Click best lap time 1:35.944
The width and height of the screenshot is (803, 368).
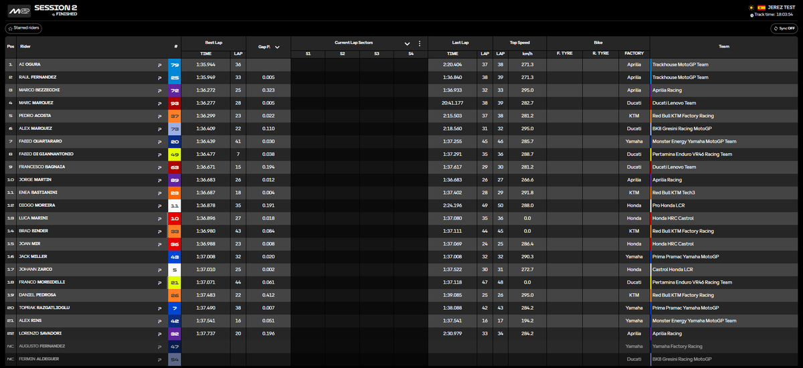(x=206, y=65)
